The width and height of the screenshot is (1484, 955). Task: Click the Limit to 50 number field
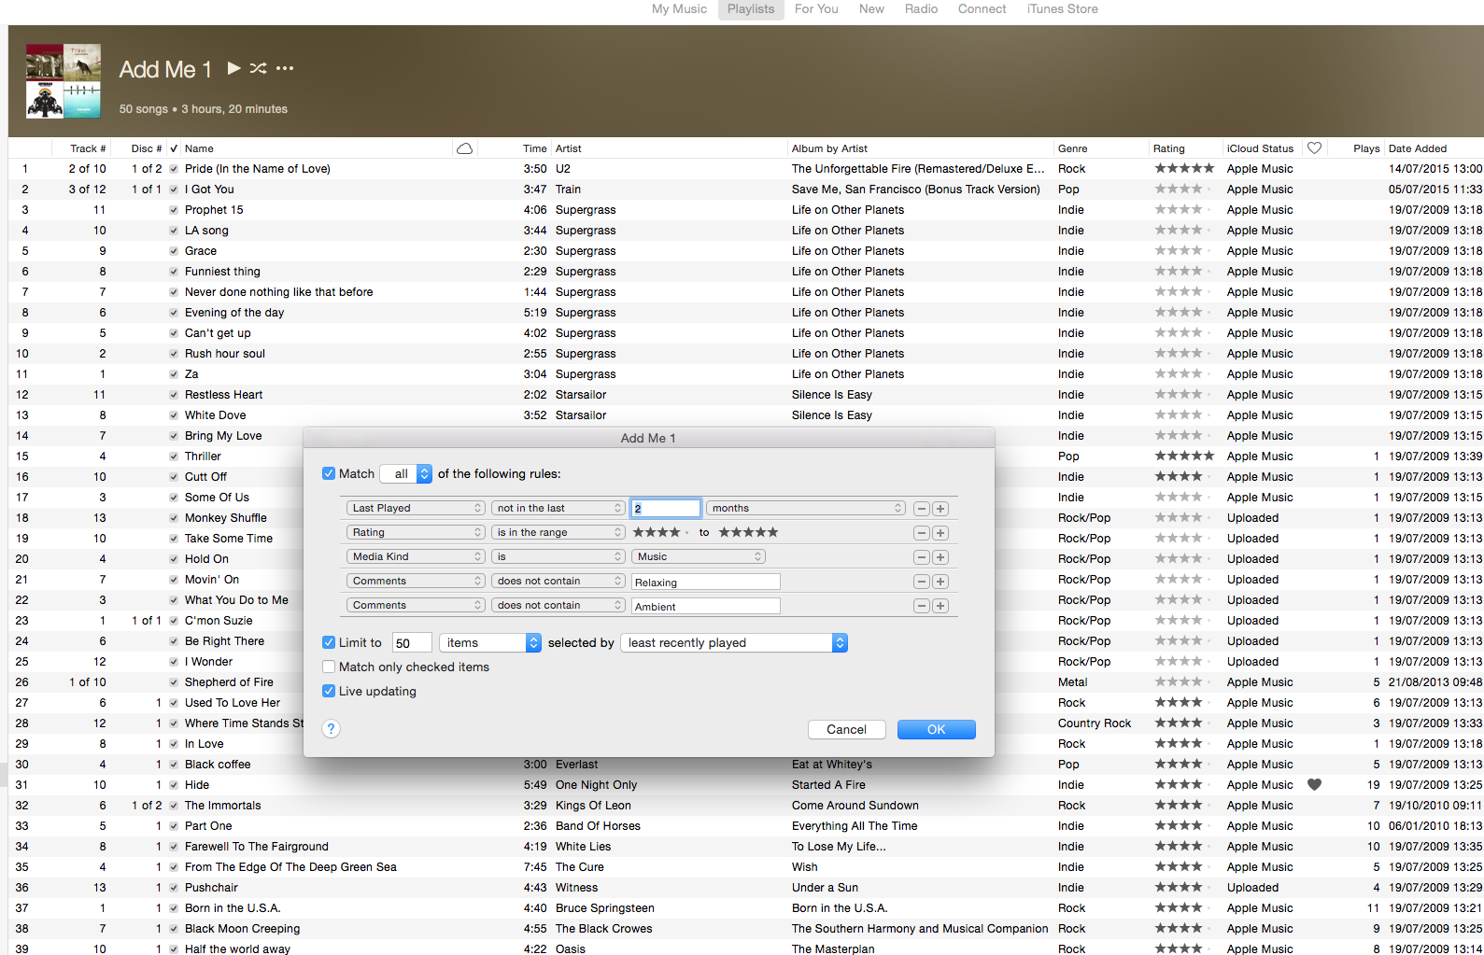412,642
